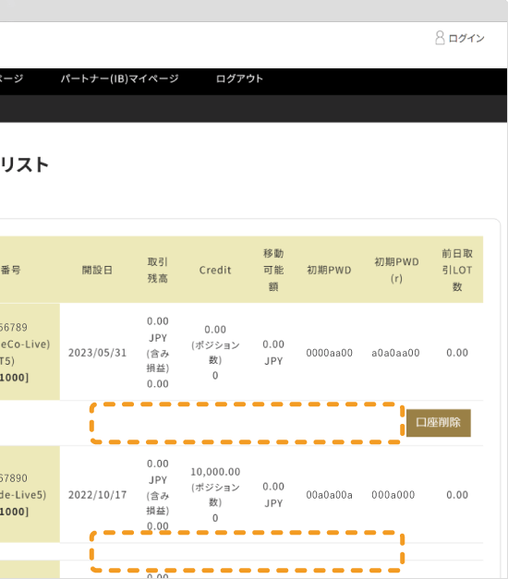Click the user login icon

point(440,38)
